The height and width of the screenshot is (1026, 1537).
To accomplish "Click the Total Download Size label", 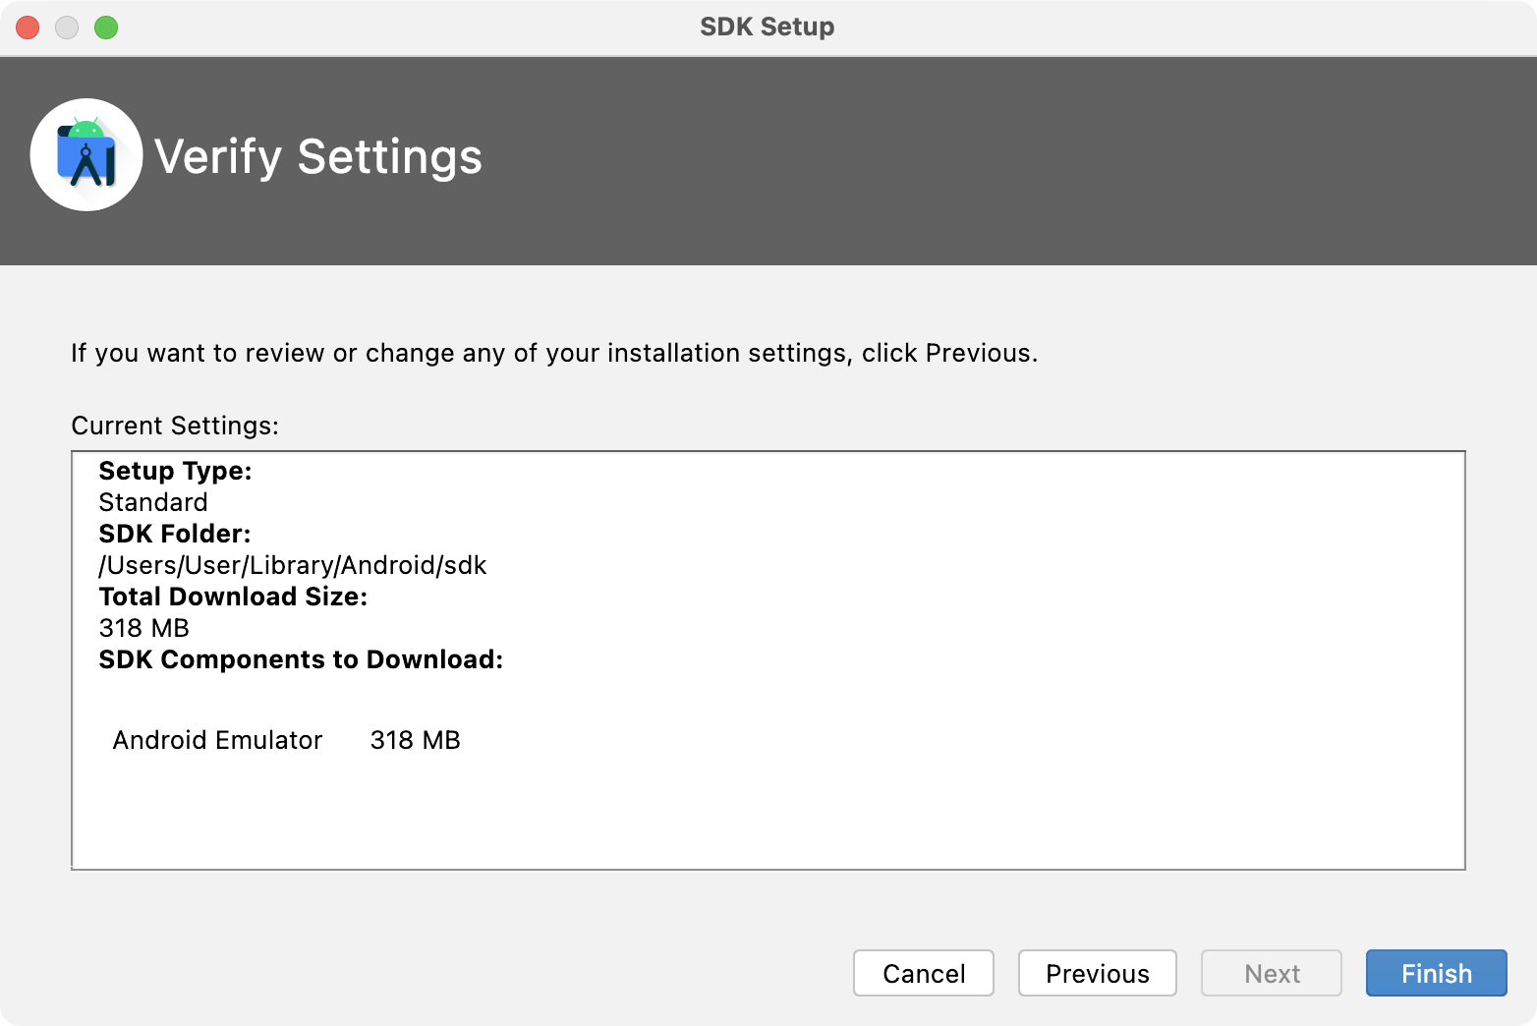I will pyautogui.click(x=233, y=597).
